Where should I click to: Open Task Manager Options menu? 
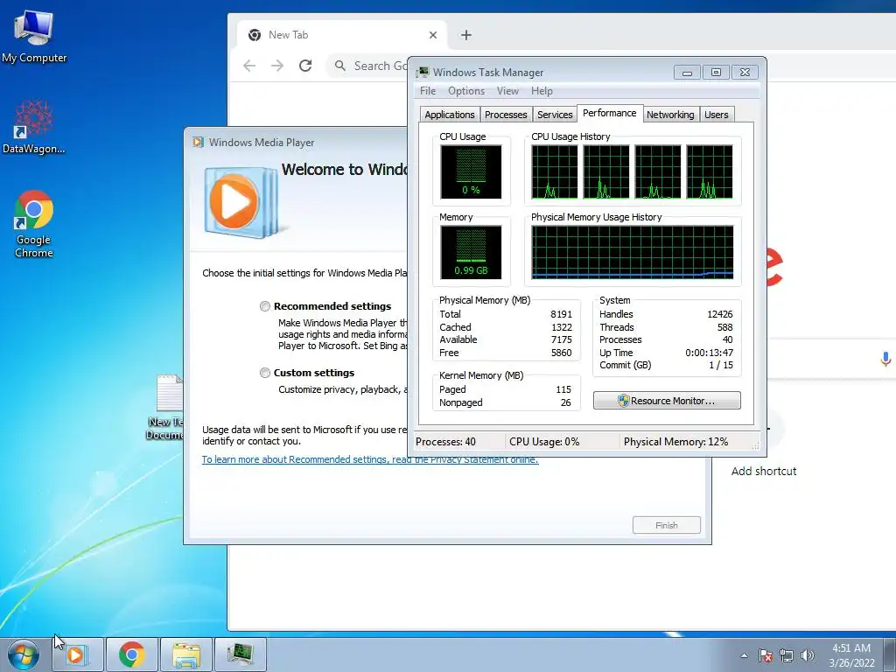[466, 91]
